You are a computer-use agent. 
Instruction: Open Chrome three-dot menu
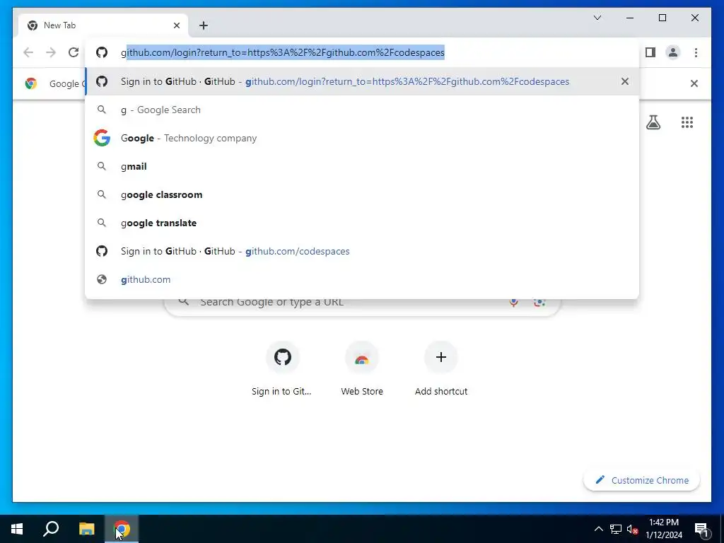pos(696,52)
